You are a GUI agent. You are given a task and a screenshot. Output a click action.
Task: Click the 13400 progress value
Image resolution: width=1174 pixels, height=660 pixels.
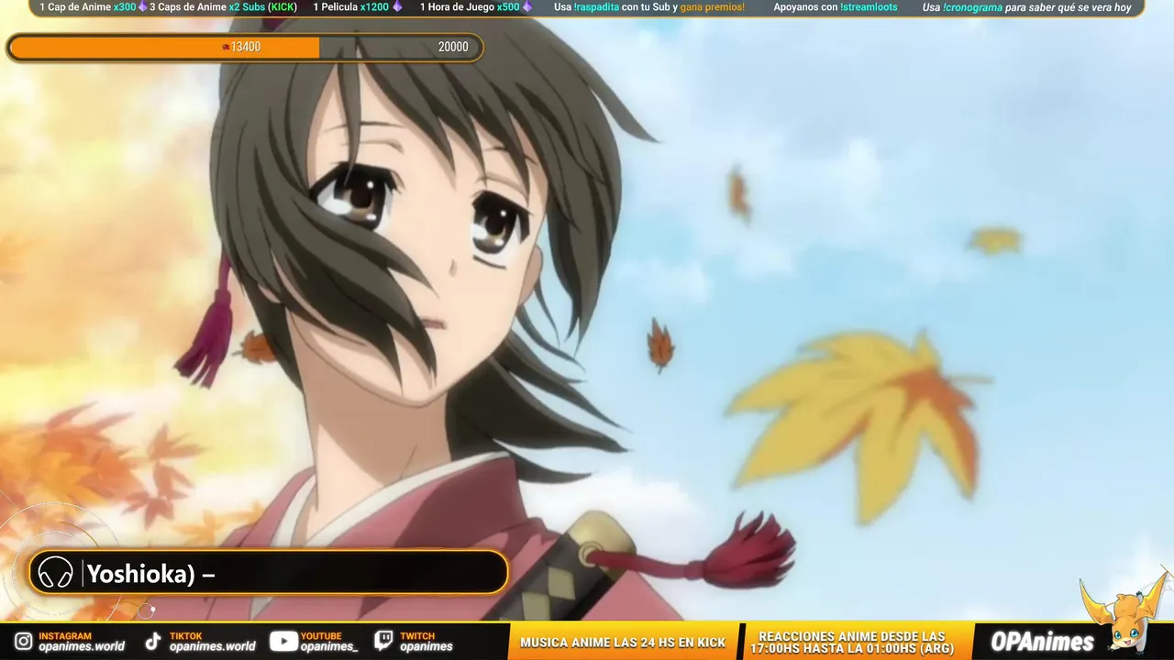point(245,48)
